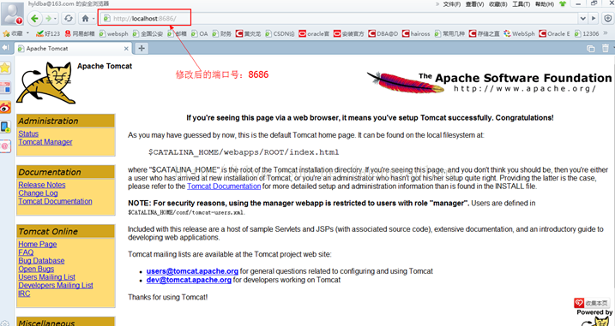The height and width of the screenshot is (326, 615).
Task: Open the 帮助(H) menu
Action: tap(545, 4)
